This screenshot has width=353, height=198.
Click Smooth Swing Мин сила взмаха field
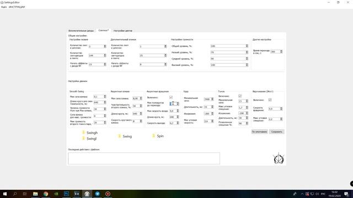click(100, 97)
